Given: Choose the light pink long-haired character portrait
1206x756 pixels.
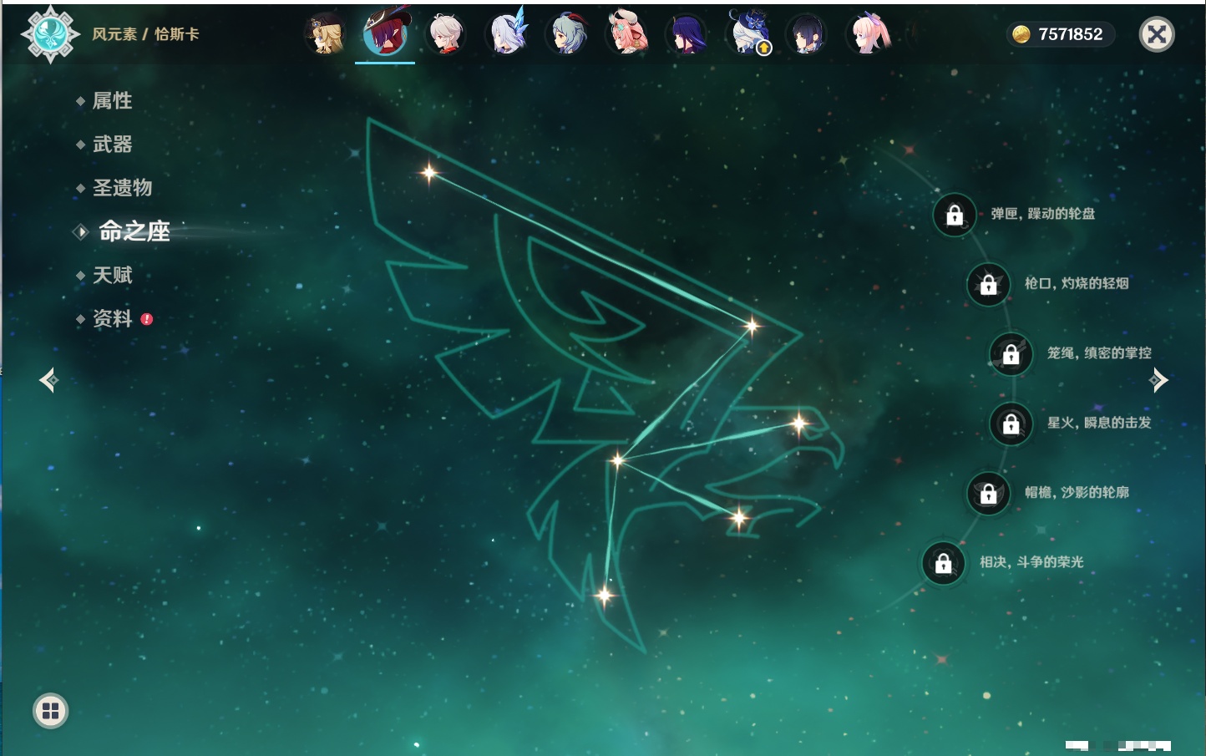Looking at the screenshot, I should tap(868, 34).
